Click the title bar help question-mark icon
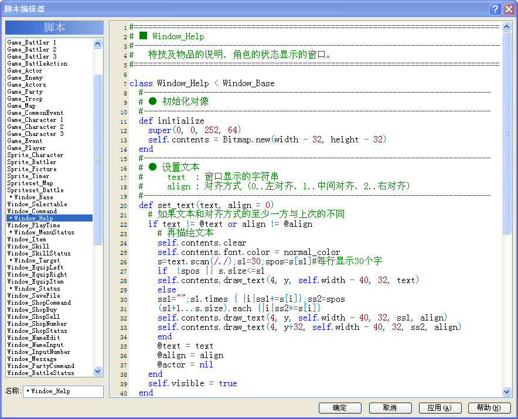 (x=495, y=9)
